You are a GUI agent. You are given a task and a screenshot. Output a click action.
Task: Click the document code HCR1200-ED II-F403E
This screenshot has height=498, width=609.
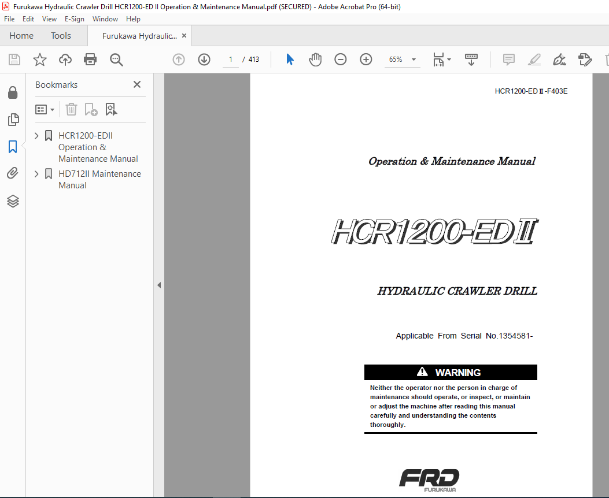(531, 91)
